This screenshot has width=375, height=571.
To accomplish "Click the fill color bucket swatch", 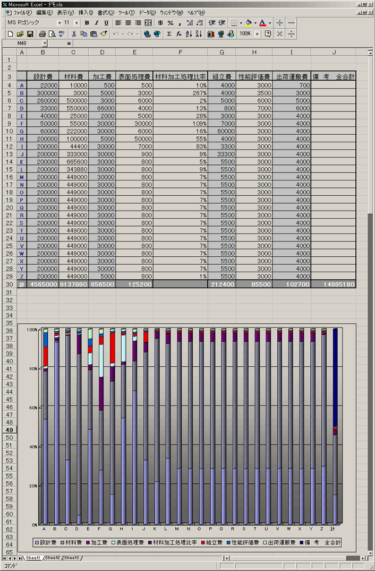I will coord(248,23).
